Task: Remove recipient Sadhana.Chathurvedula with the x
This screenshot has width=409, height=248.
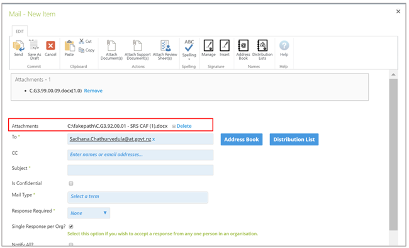Action: pyautogui.click(x=154, y=139)
